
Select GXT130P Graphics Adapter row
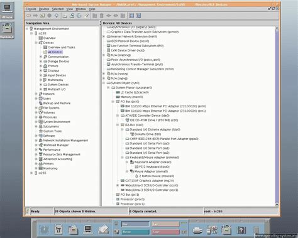[x=150, y=181]
